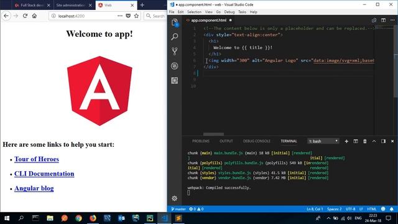This screenshot has height=224, width=398.
Task: Open the Selection menu
Action: click(x=194, y=12)
